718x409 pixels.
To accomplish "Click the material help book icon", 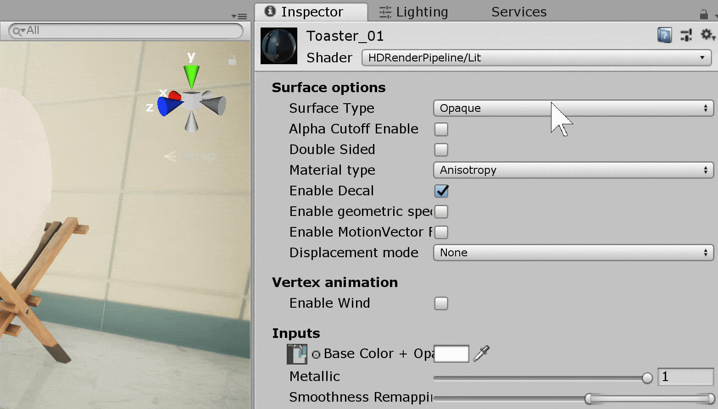I will click(664, 35).
